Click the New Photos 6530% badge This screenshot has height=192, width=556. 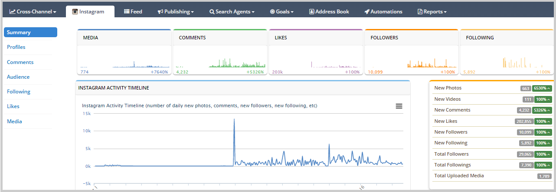(x=542, y=88)
